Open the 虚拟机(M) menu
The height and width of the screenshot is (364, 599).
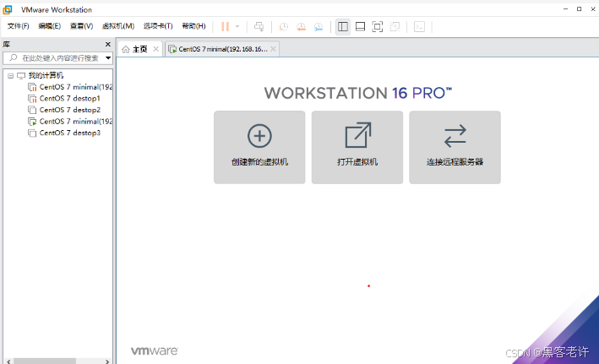(118, 26)
